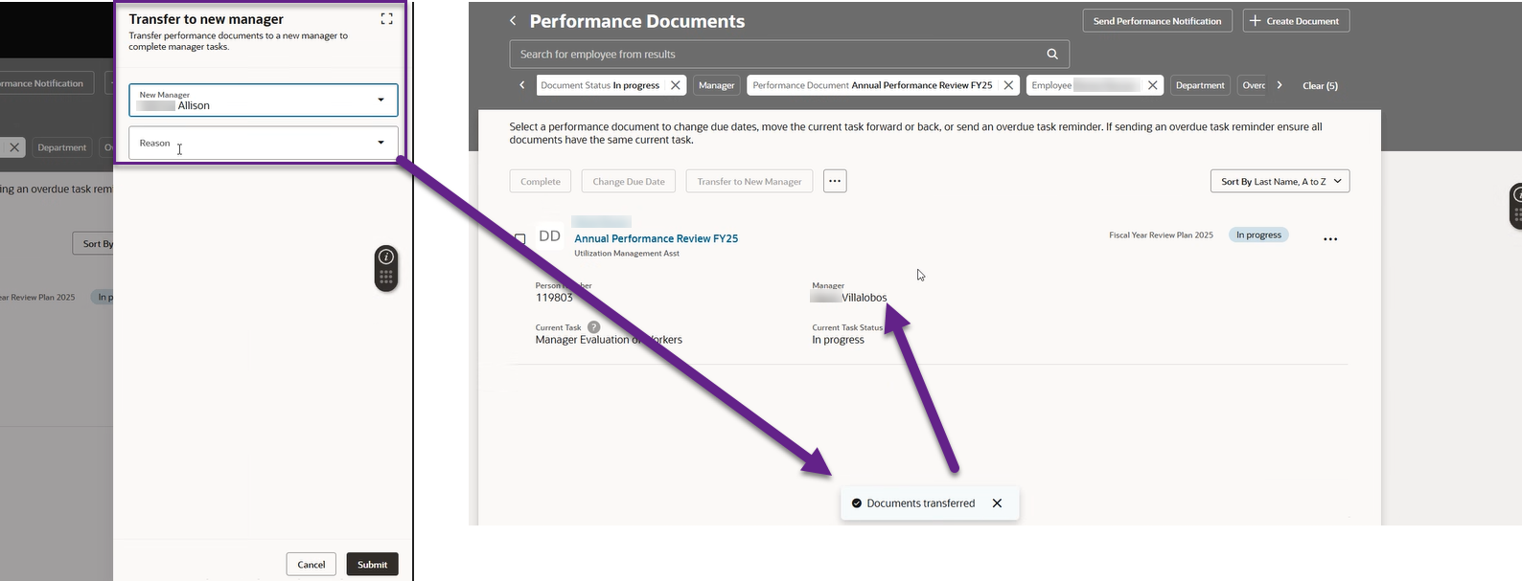Click the plus icon on Create Document

1255,21
